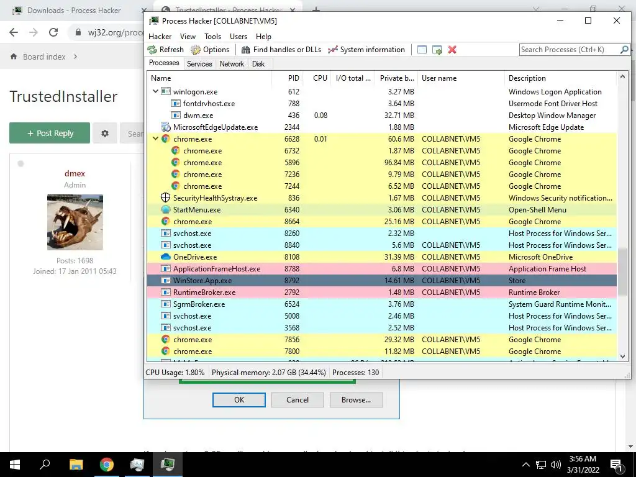Screen dimensions: 636x477
Task: Select the fontdrvhost.exe process row
Action: (x=382, y=104)
